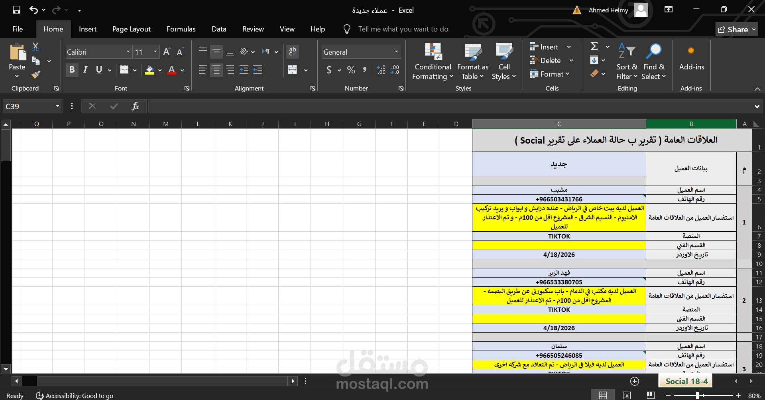Click the Paste clipboard icon
This screenshot has height=400, width=765.
point(17,52)
